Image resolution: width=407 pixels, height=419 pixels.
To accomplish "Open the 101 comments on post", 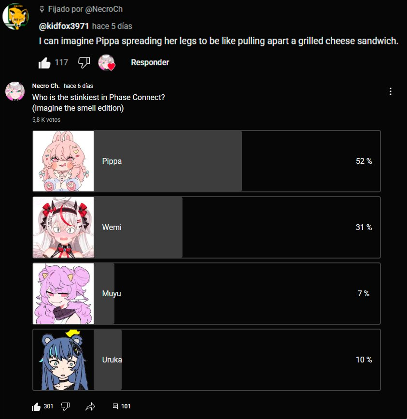I will (x=122, y=406).
